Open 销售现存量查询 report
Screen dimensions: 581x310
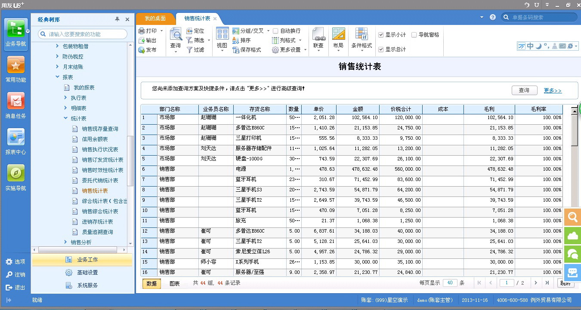100,129
